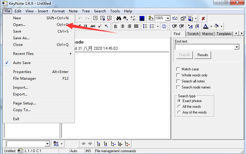Select Exact phrase radio button
Viewport: 246px width, 154px height.
coord(179,101)
